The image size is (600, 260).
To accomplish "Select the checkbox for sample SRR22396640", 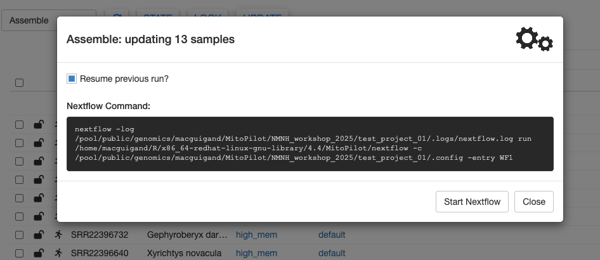I will click(19, 253).
